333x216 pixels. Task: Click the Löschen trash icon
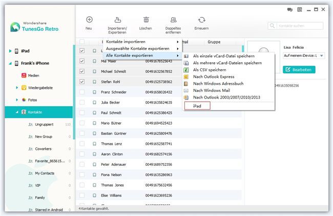pyautogui.click(x=146, y=20)
